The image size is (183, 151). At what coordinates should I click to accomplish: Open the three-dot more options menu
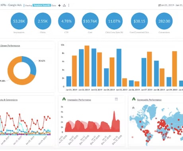point(69,5)
